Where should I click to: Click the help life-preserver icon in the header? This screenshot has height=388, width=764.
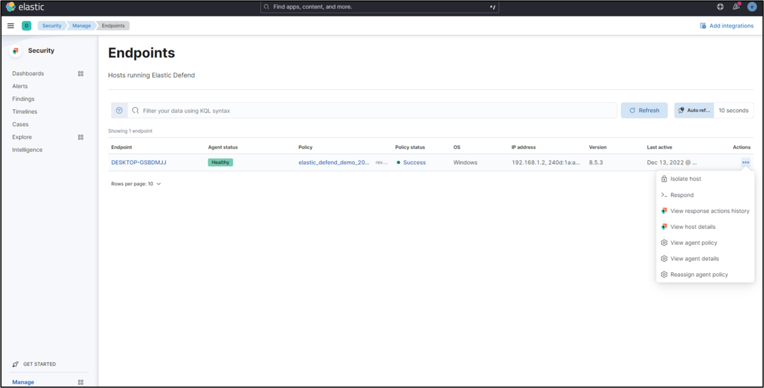720,6
